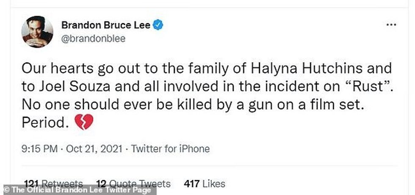View the 12 Quote Tweets list

coord(133,184)
